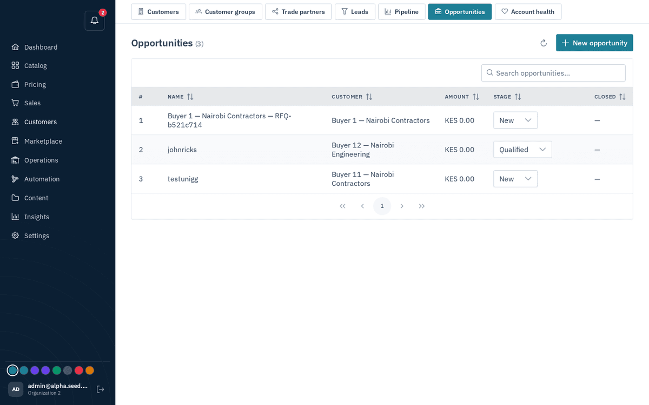649x405 pixels.
Task: Click admin@alpha.seed account name
Action: coord(57,386)
